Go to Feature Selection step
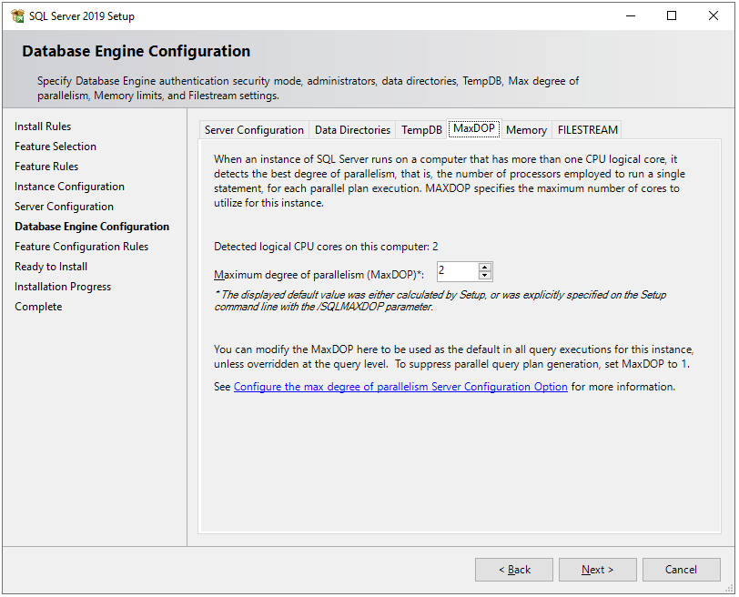The height and width of the screenshot is (597, 739). click(x=56, y=147)
